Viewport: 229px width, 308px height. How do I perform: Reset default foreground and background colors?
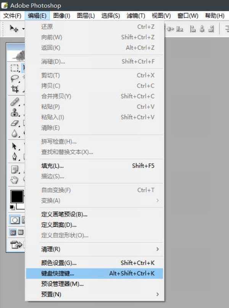[12, 207]
